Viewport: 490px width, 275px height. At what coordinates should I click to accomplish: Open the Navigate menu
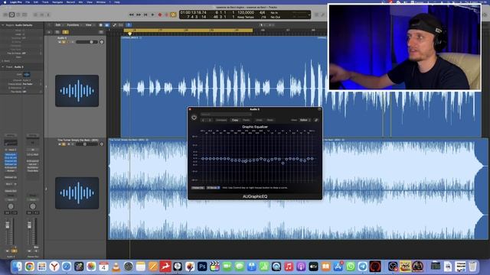click(57, 2)
